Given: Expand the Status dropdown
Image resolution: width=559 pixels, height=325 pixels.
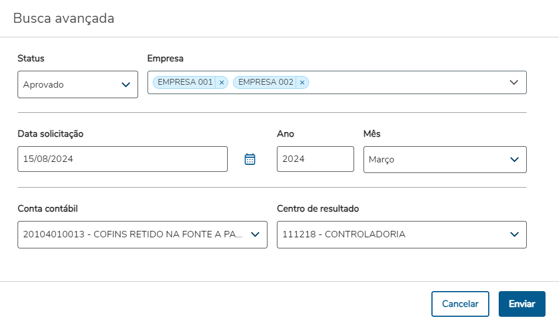Looking at the screenshot, I should coord(125,85).
